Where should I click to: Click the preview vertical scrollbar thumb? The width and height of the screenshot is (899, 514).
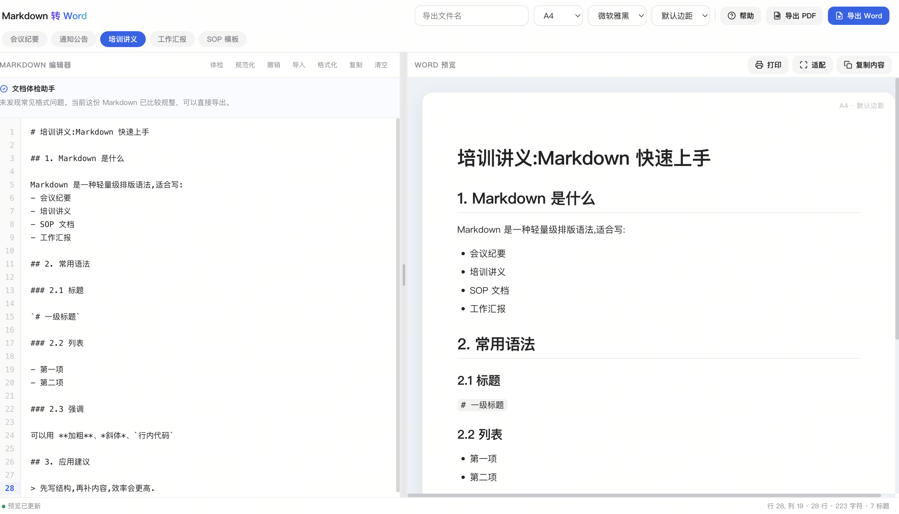point(897,208)
